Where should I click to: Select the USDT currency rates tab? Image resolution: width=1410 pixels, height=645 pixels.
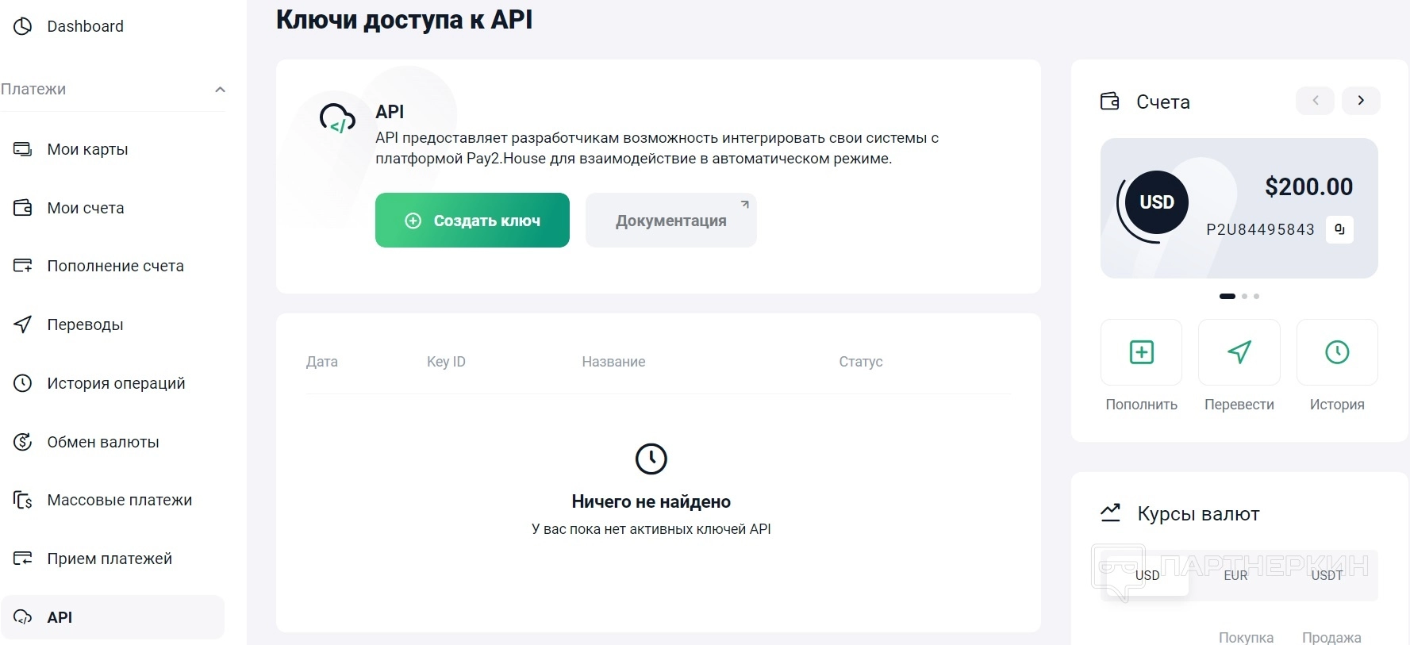(x=1327, y=576)
